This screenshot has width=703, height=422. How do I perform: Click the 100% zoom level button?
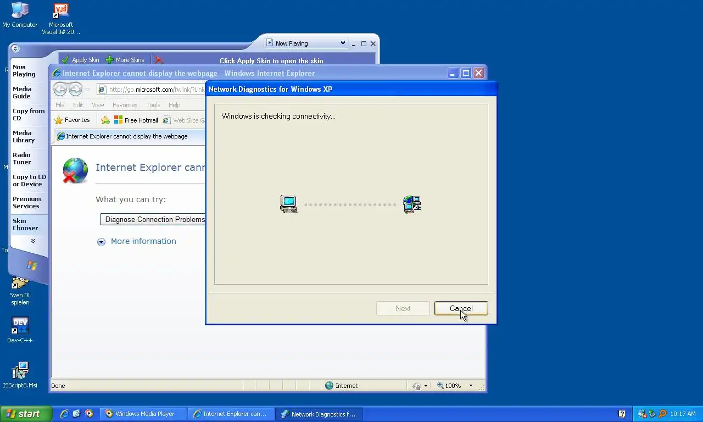[449, 386]
